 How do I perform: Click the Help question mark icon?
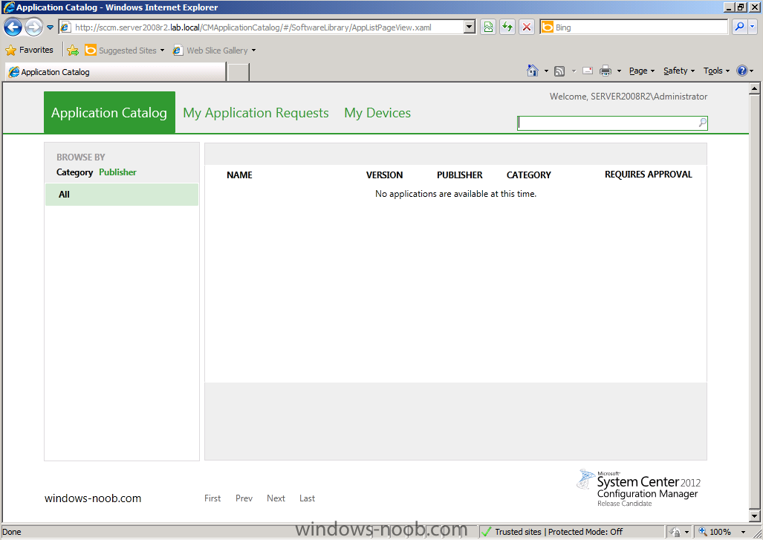click(x=741, y=71)
